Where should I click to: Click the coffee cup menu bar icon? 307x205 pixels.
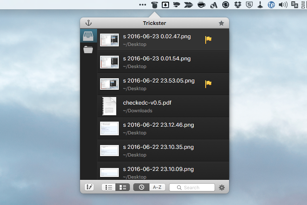[201, 5]
